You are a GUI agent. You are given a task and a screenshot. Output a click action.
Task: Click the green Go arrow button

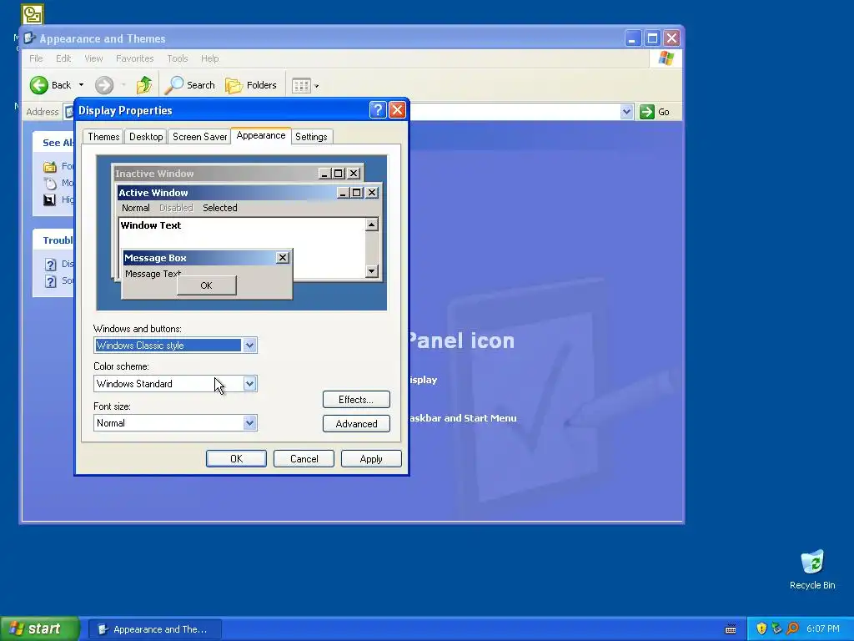tap(647, 112)
